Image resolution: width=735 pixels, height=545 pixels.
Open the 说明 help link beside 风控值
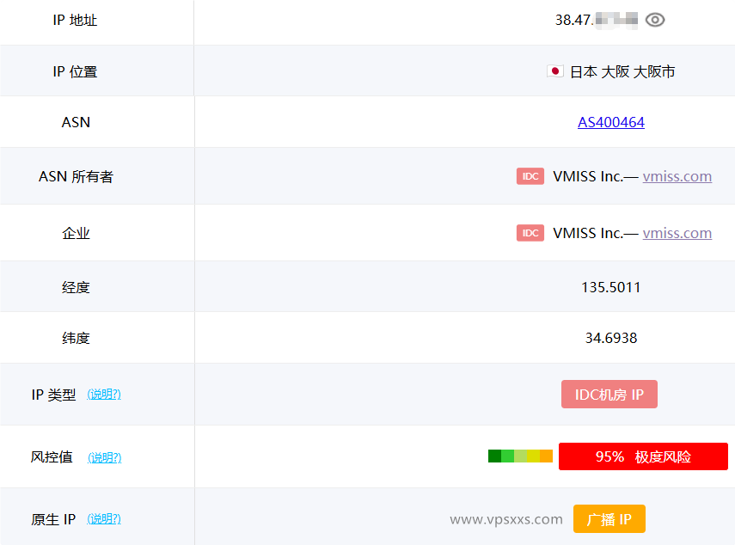[x=103, y=457]
